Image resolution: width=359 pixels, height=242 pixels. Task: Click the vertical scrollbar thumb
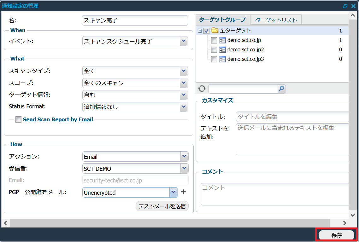[x=353, y=115]
